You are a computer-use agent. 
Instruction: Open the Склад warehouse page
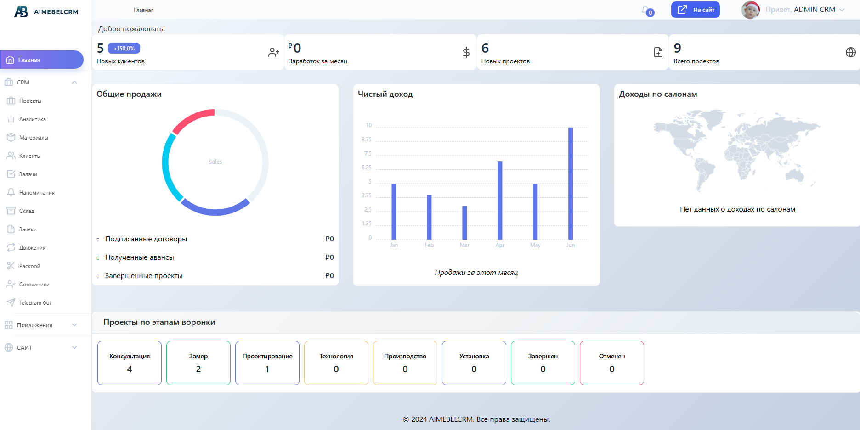pos(27,211)
